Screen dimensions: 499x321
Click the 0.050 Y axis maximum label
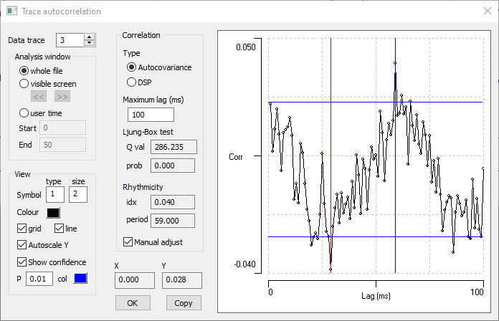(x=246, y=47)
